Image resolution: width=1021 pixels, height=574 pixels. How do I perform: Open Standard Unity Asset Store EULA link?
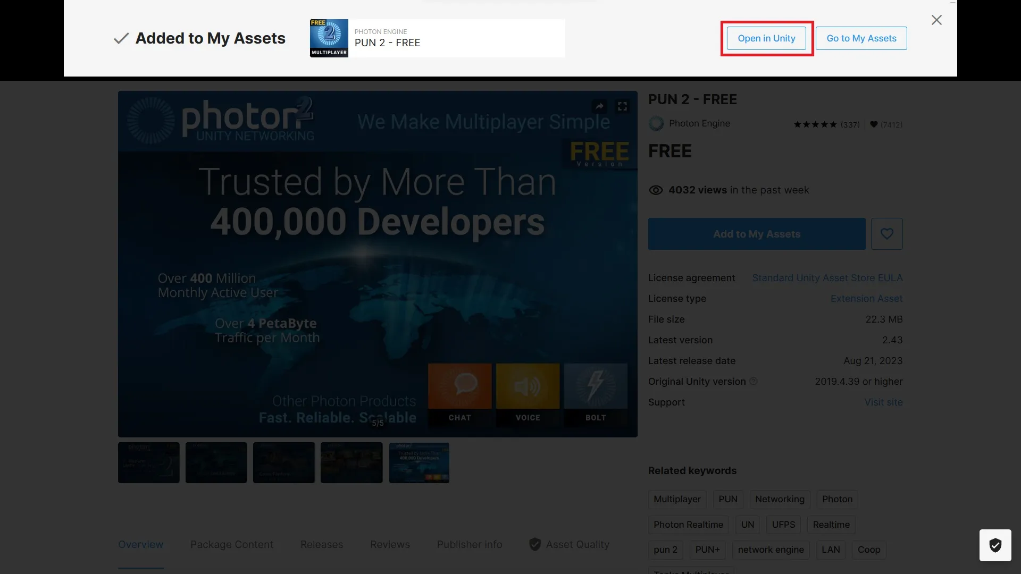click(x=827, y=278)
